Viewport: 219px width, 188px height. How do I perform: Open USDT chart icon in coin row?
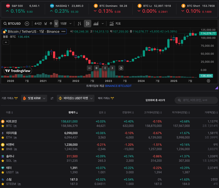click(x=17, y=172)
